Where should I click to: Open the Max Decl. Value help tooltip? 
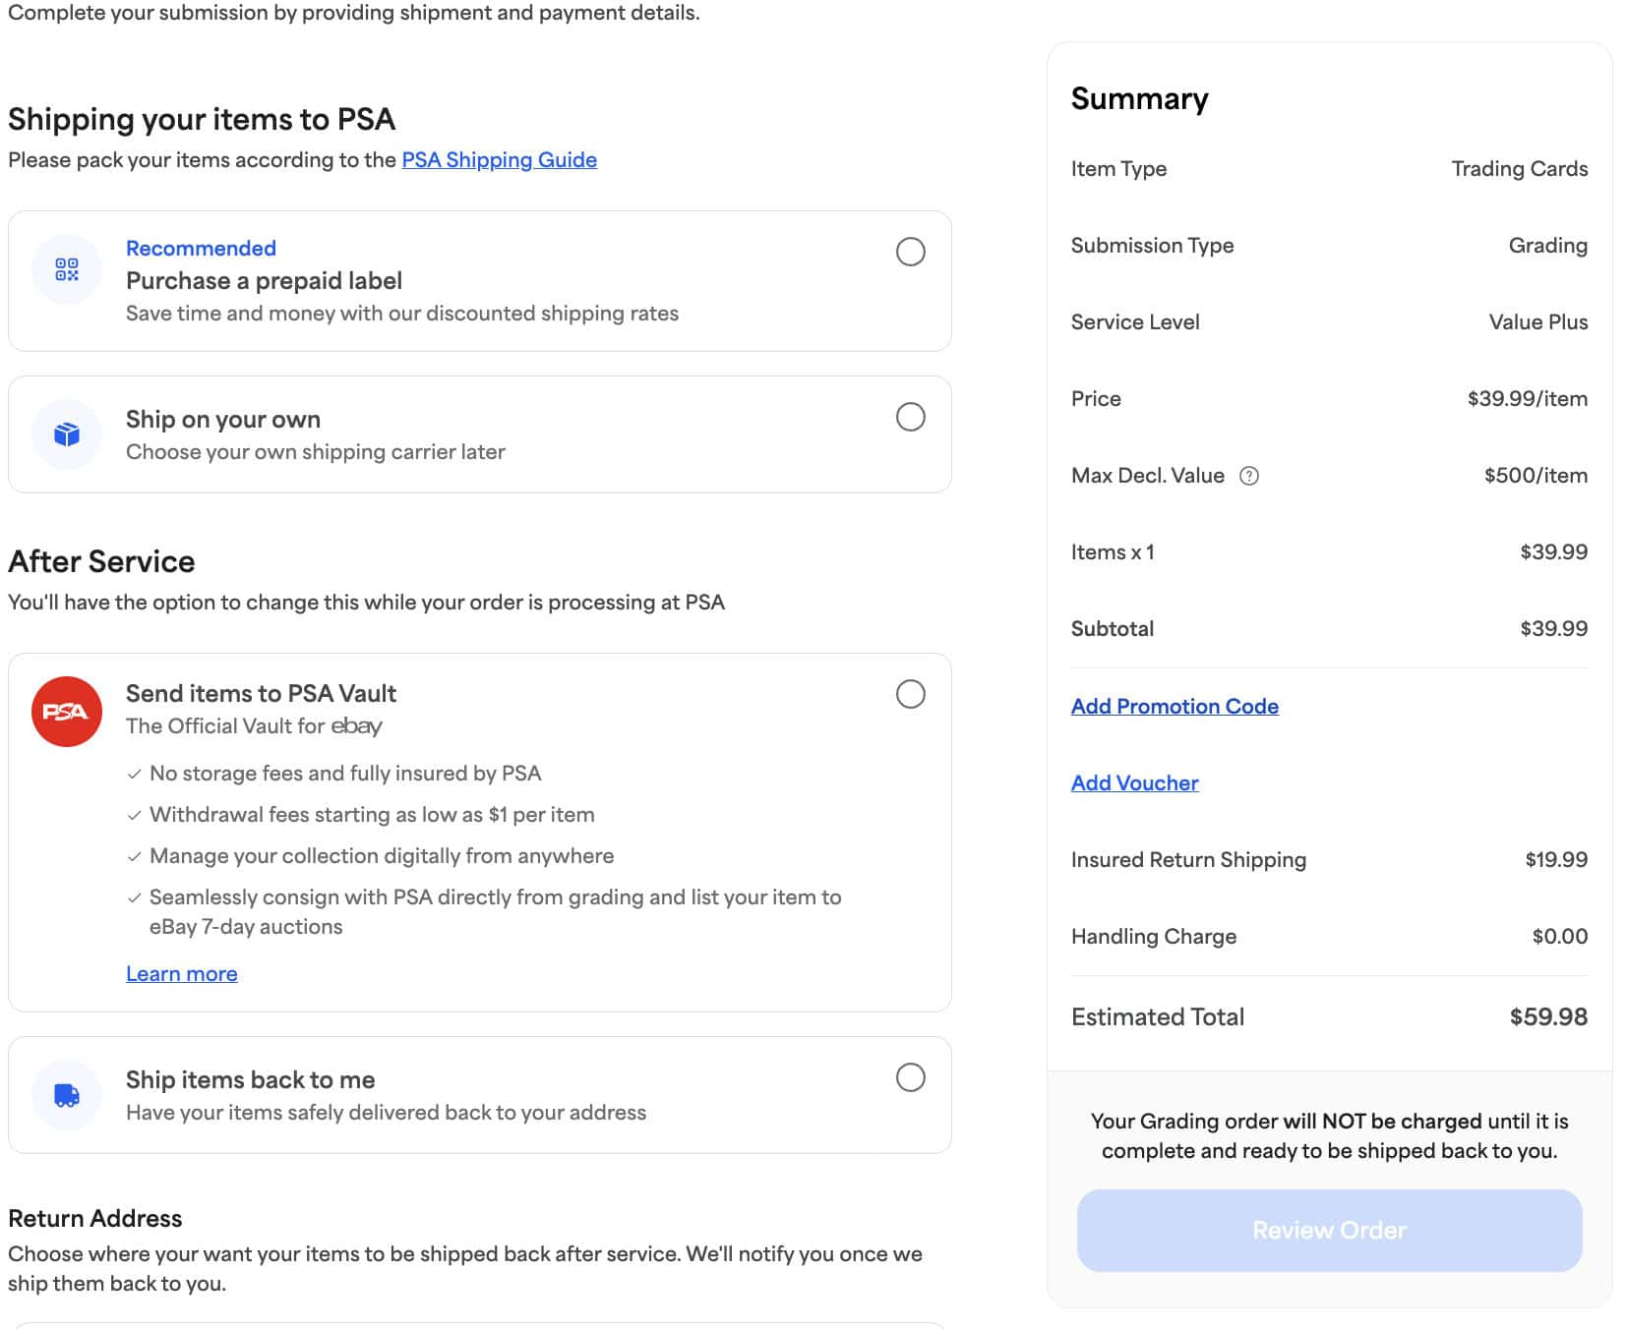click(x=1247, y=476)
